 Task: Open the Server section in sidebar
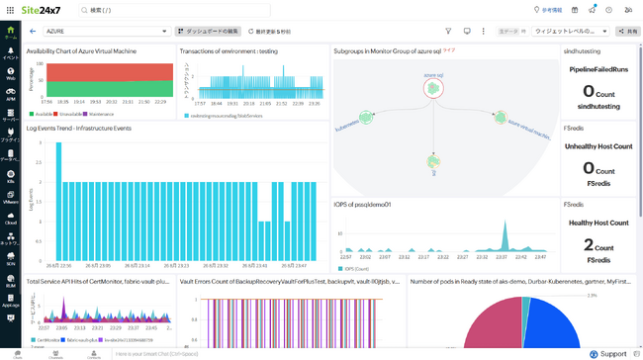(11, 115)
